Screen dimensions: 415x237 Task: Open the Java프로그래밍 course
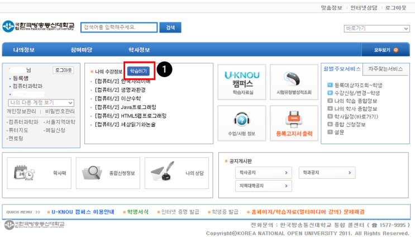click(126, 107)
